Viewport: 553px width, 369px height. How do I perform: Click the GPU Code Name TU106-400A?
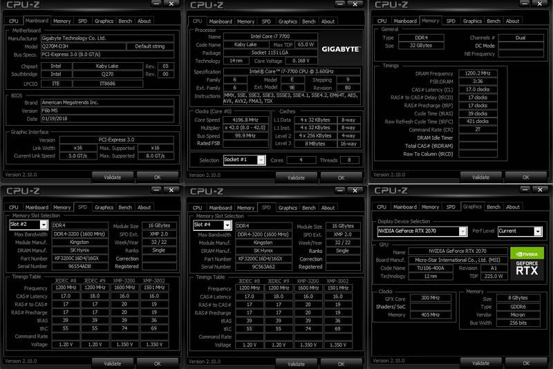point(431,268)
